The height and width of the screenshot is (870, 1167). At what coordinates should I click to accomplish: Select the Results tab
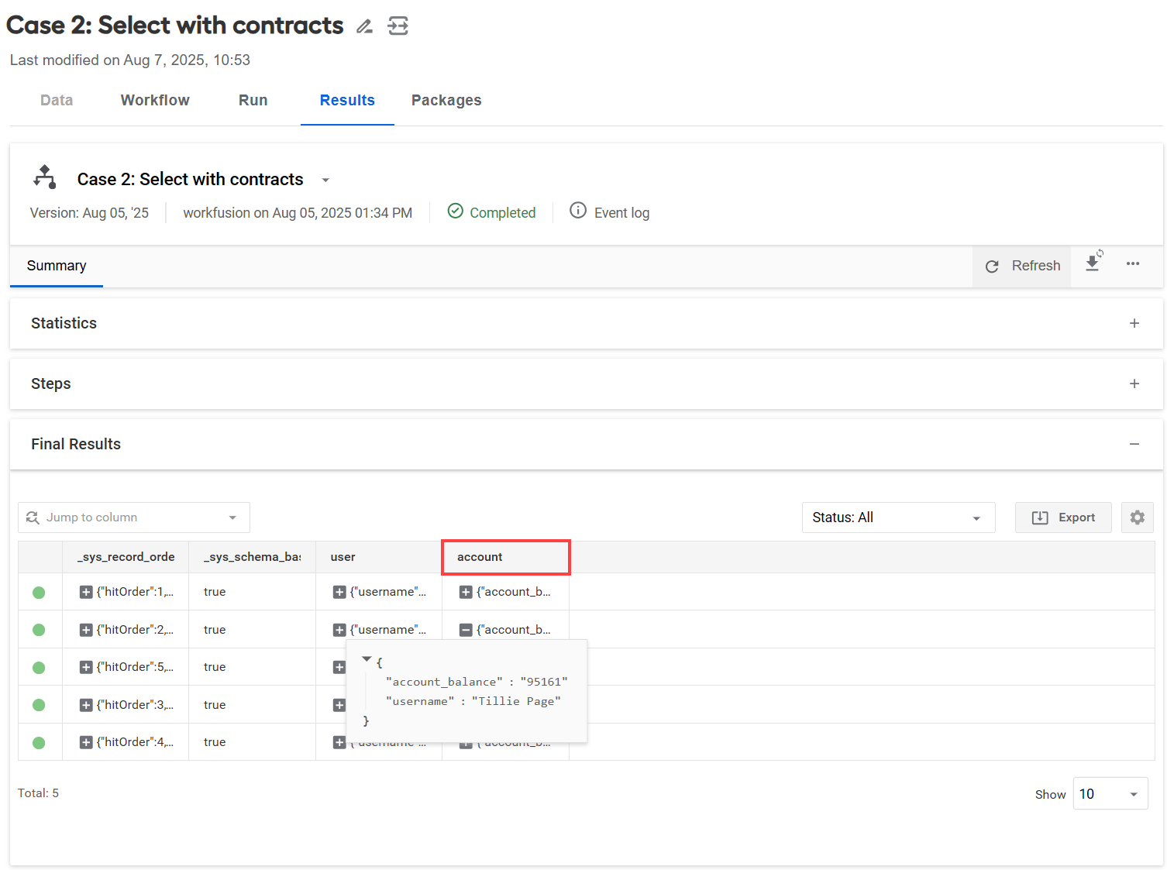[x=347, y=100]
